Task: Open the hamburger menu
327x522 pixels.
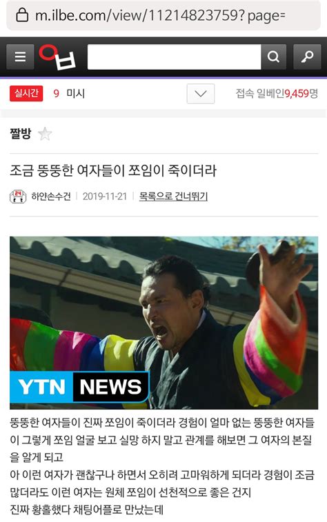Action: coord(20,57)
